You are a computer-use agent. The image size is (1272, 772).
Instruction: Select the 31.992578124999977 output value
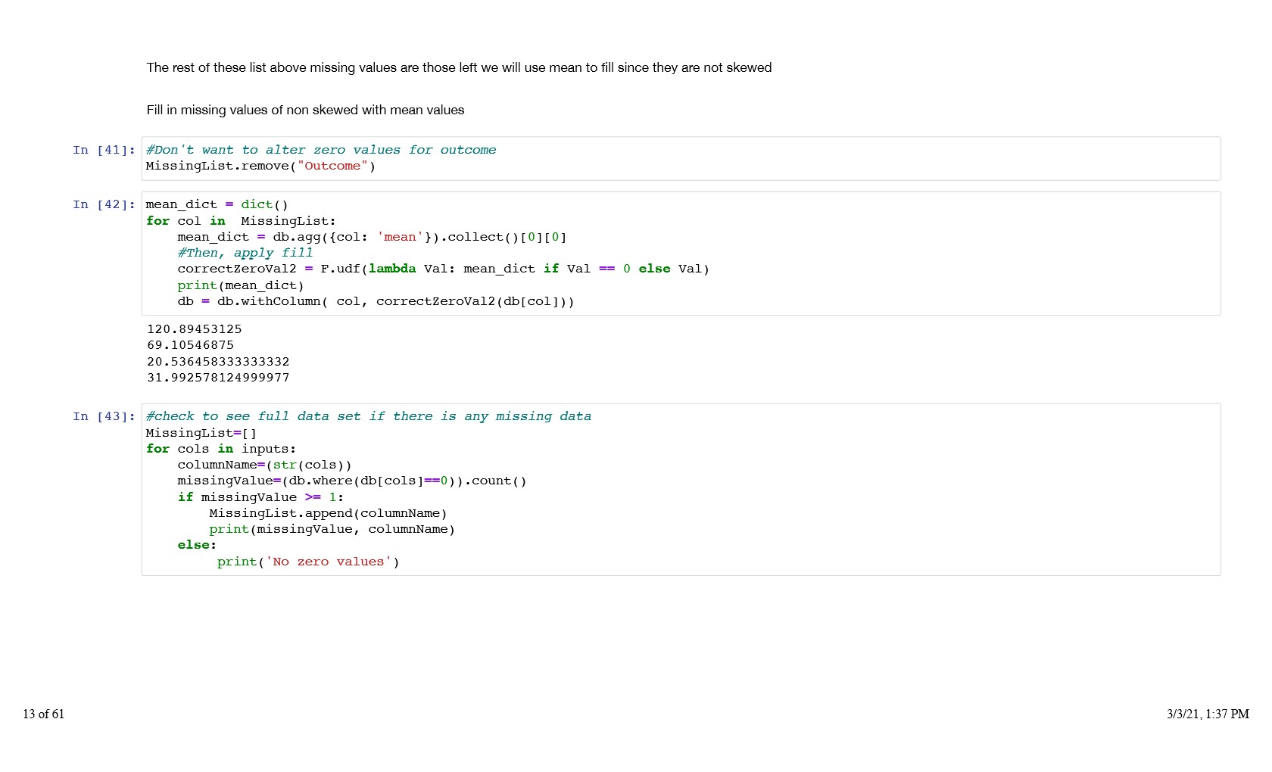(x=218, y=378)
